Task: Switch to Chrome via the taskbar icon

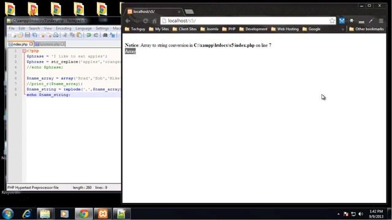Action: [84, 214]
